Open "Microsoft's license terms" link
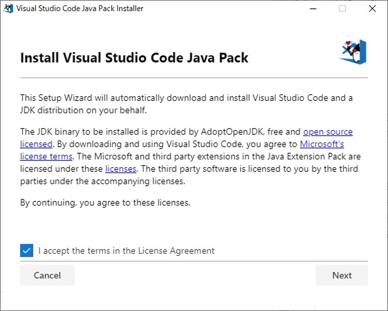 pos(322,144)
